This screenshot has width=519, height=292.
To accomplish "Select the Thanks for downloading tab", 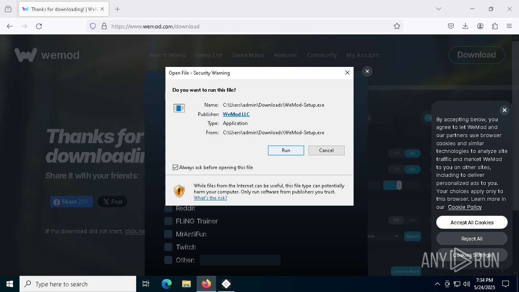I will pyautogui.click(x=64, y=9).
